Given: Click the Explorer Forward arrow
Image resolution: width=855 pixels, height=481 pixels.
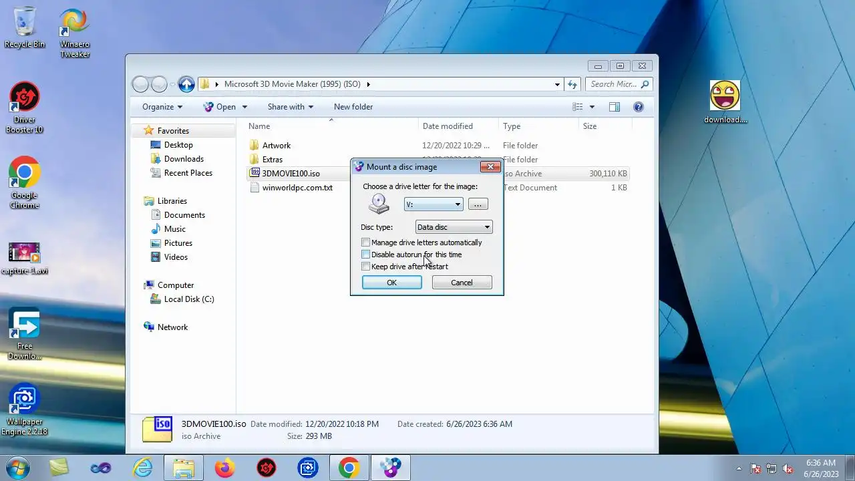Looking at the screenshot, I should 159,84.
